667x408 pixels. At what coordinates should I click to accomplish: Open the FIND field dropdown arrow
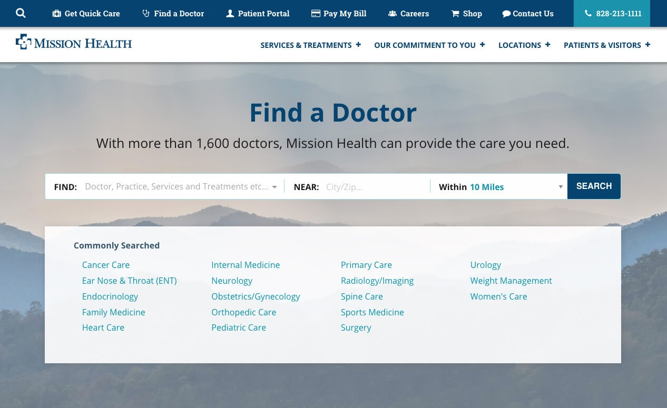[x=274, y=187]
